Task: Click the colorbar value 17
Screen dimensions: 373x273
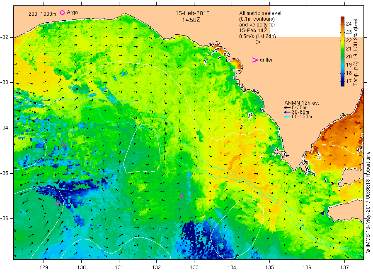Action: pyautogui.click(x=349, y=81)
